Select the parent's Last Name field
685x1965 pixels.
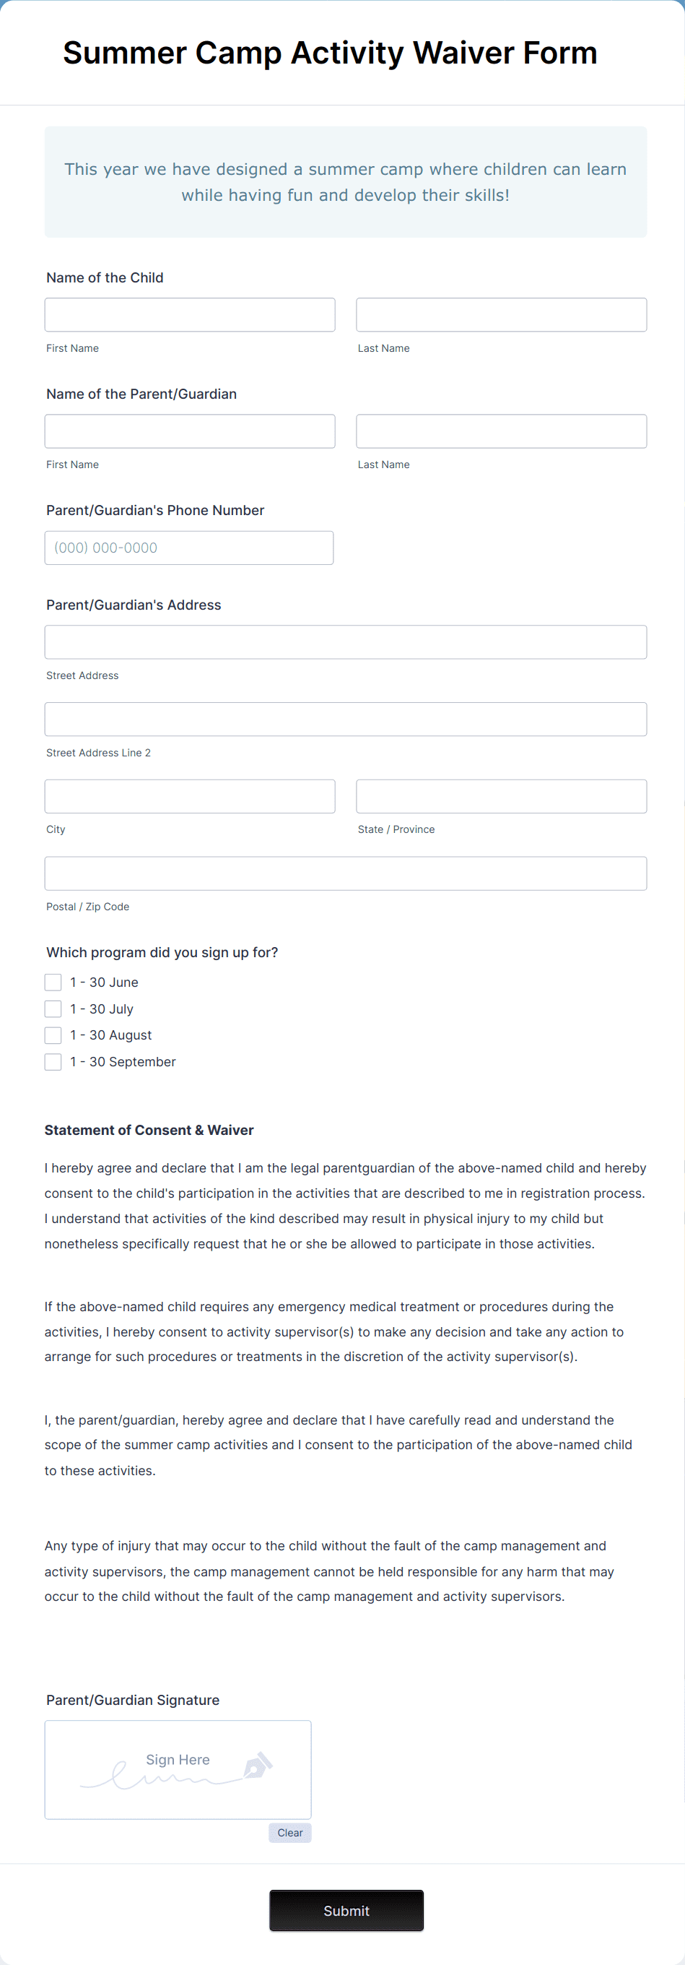point(501,431)
